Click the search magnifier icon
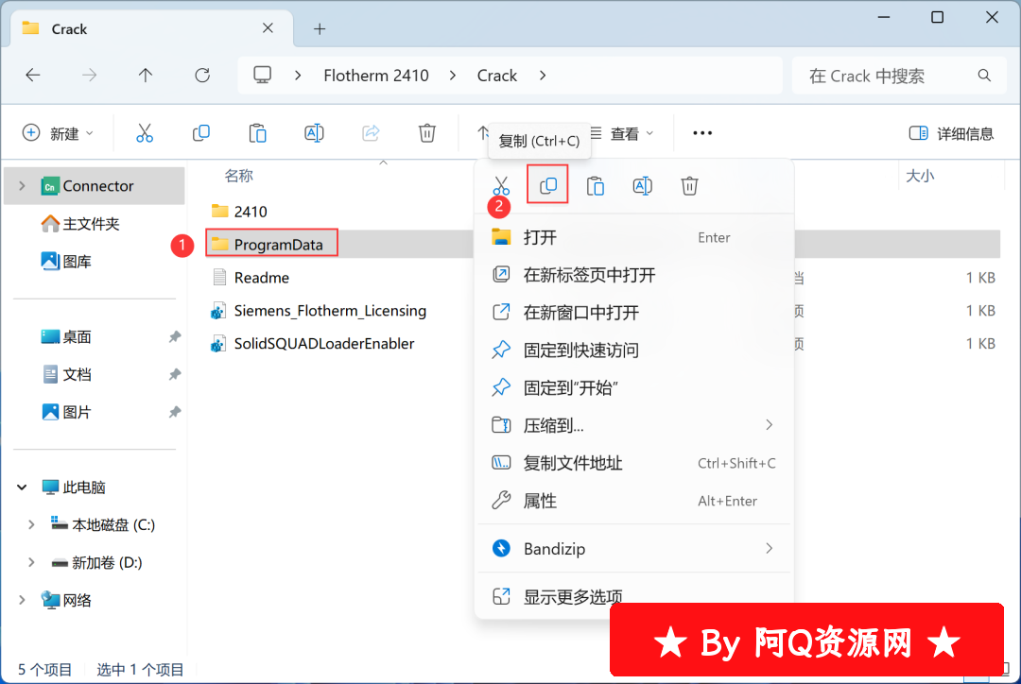Screen dimensions: 1021x684 (984, 76)
